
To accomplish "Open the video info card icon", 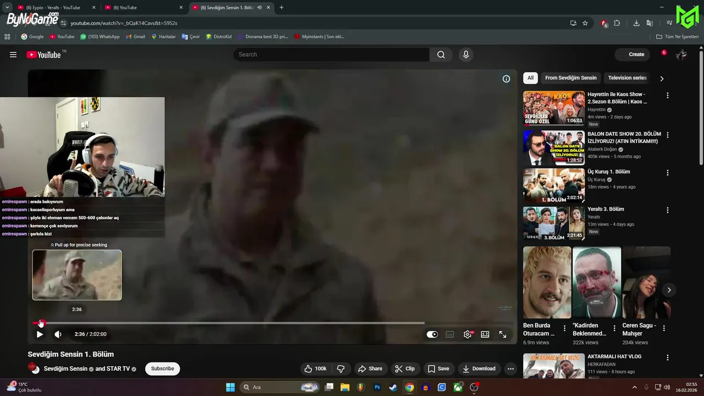I will click(507, 79).
